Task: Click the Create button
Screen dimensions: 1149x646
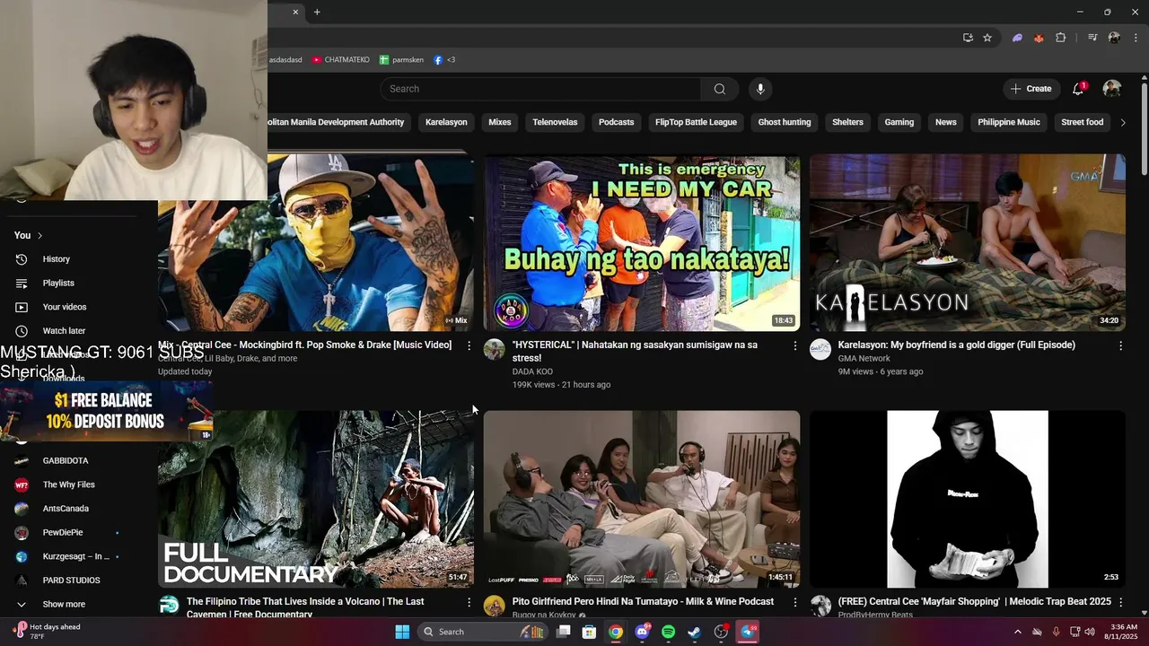Action: coord(1031,89)
